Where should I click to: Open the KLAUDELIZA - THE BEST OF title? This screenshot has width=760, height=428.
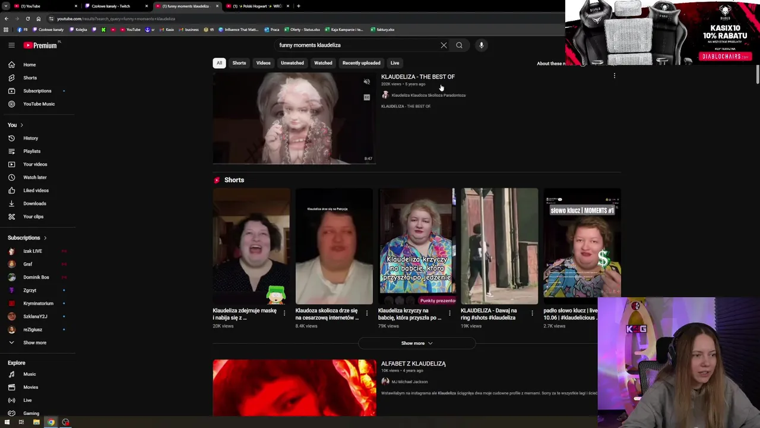tap(418, 77)
